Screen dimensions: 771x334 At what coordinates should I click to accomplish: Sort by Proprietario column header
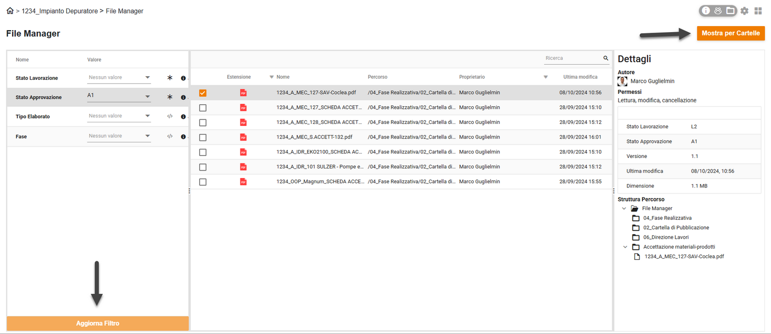tap(472, 77)
